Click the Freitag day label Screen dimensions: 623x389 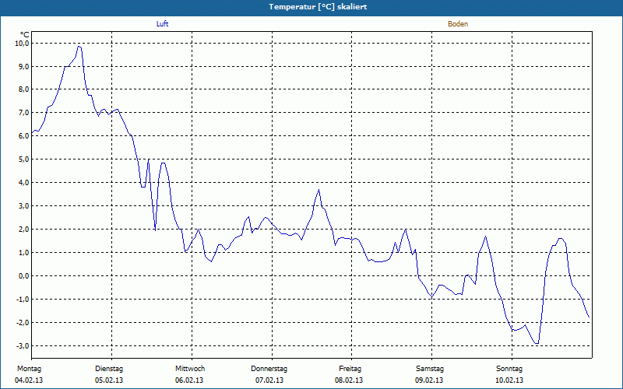pyautogui.click(x=350, y=369)
